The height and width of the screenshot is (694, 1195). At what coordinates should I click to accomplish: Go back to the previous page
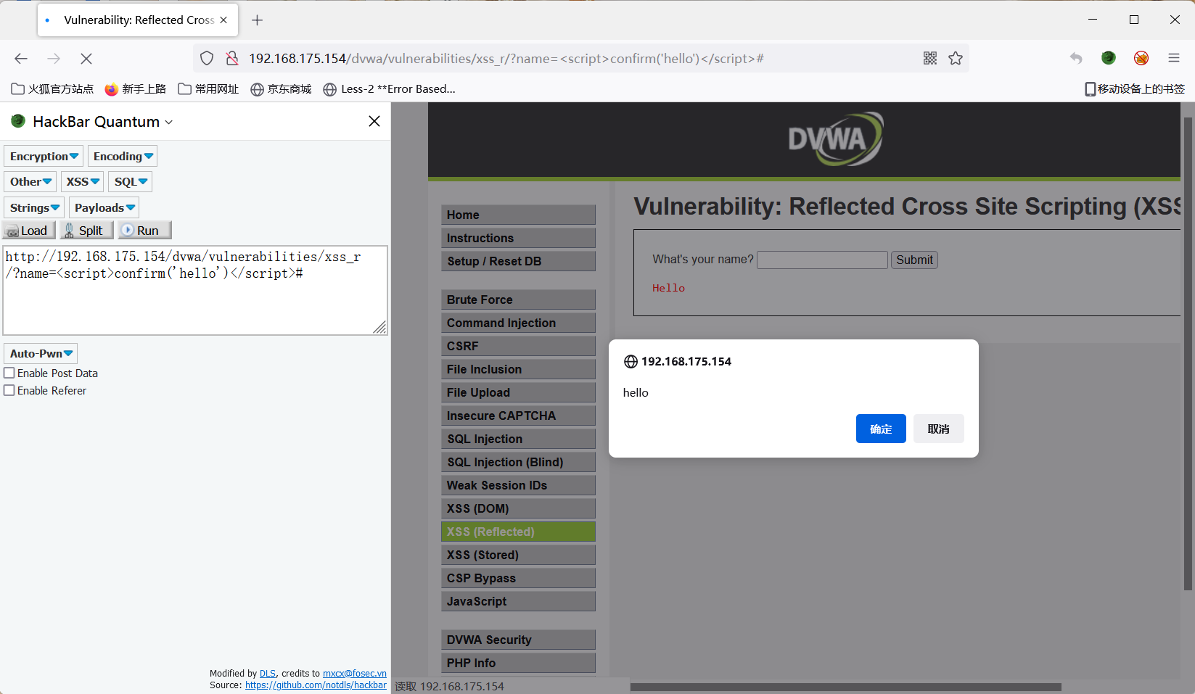tap(21, 59)
